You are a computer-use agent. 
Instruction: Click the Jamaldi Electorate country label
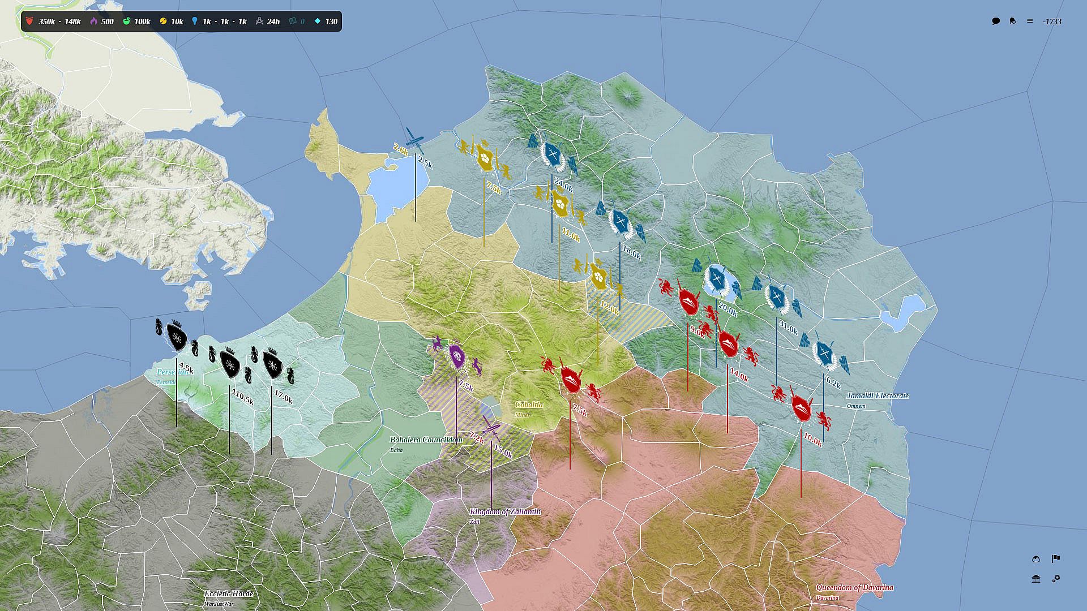[x=878, y=395]
